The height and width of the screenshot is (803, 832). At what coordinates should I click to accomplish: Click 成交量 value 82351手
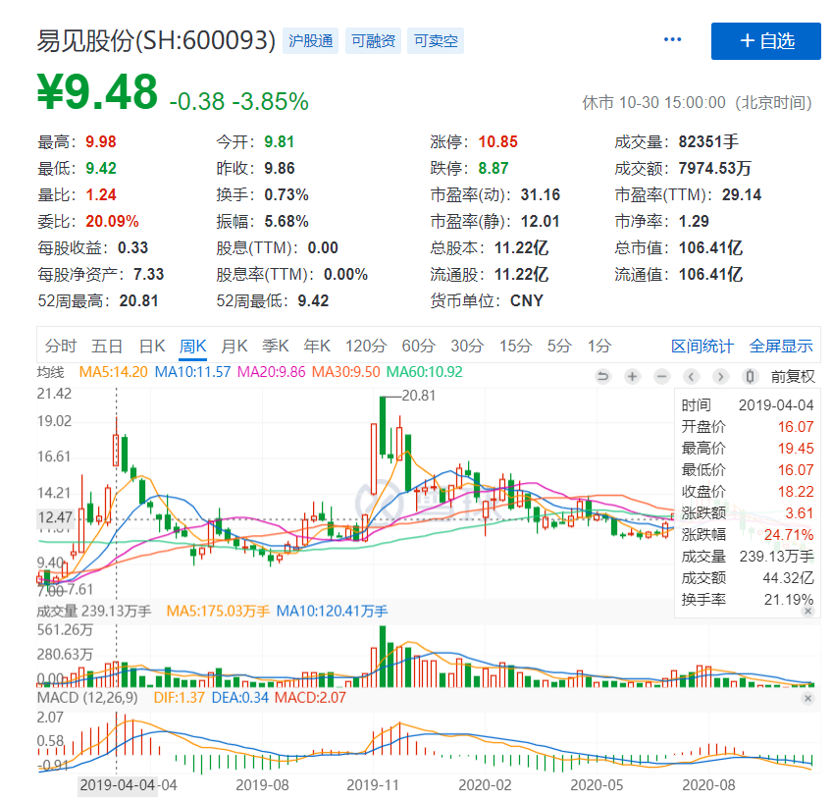pos(708,142)
